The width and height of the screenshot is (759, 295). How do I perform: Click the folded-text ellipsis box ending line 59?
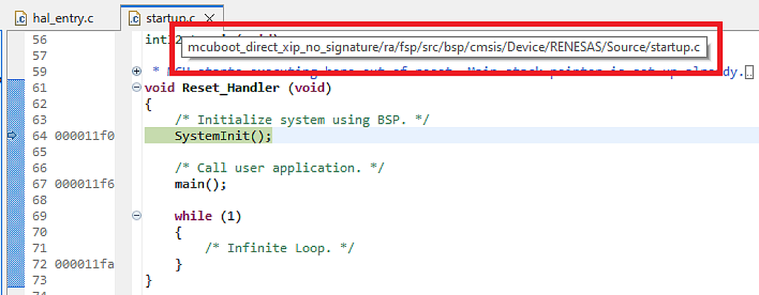(x=749, y=73)
